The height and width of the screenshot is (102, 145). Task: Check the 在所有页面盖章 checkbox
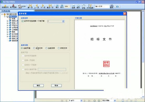click(23, 56)
